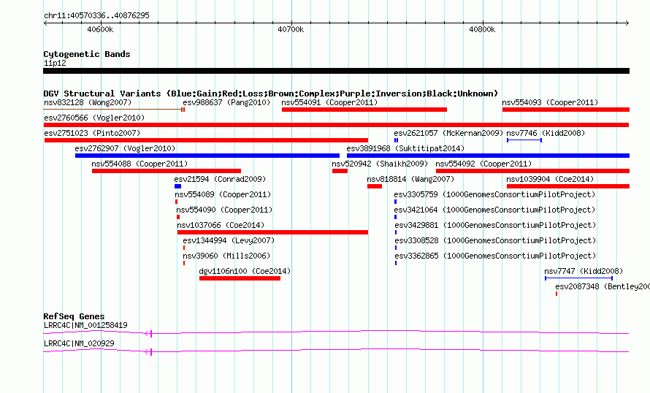650x393 pixels.
Task: Click the nsv832128 (Wong2007) variant label
Action: pos(88,102)
